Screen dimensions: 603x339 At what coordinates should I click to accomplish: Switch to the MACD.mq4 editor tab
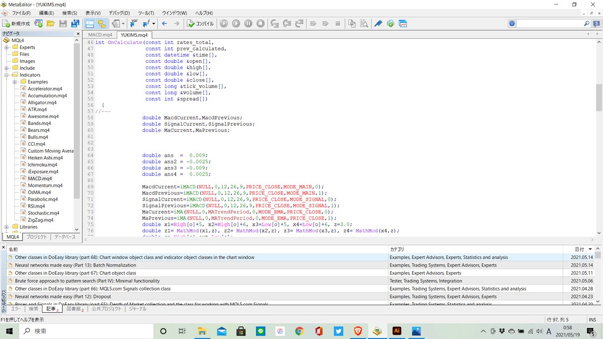(100, 35)
